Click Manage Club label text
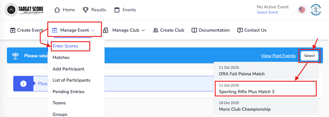This screenshot has width=329, height=117. (126, 30)
